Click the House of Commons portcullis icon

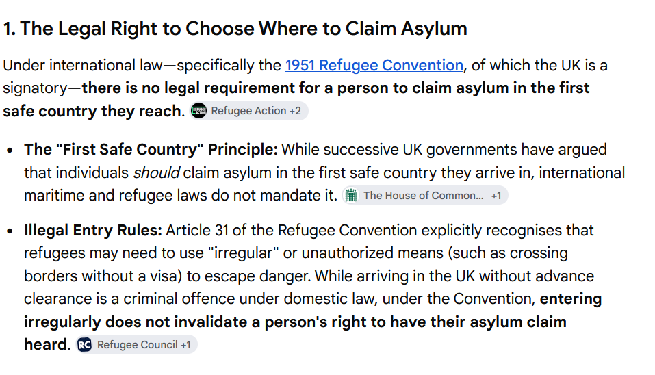tap(351, 195)
